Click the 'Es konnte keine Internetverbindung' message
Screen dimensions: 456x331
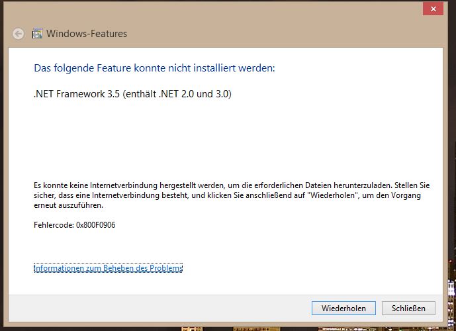point(232,195)
